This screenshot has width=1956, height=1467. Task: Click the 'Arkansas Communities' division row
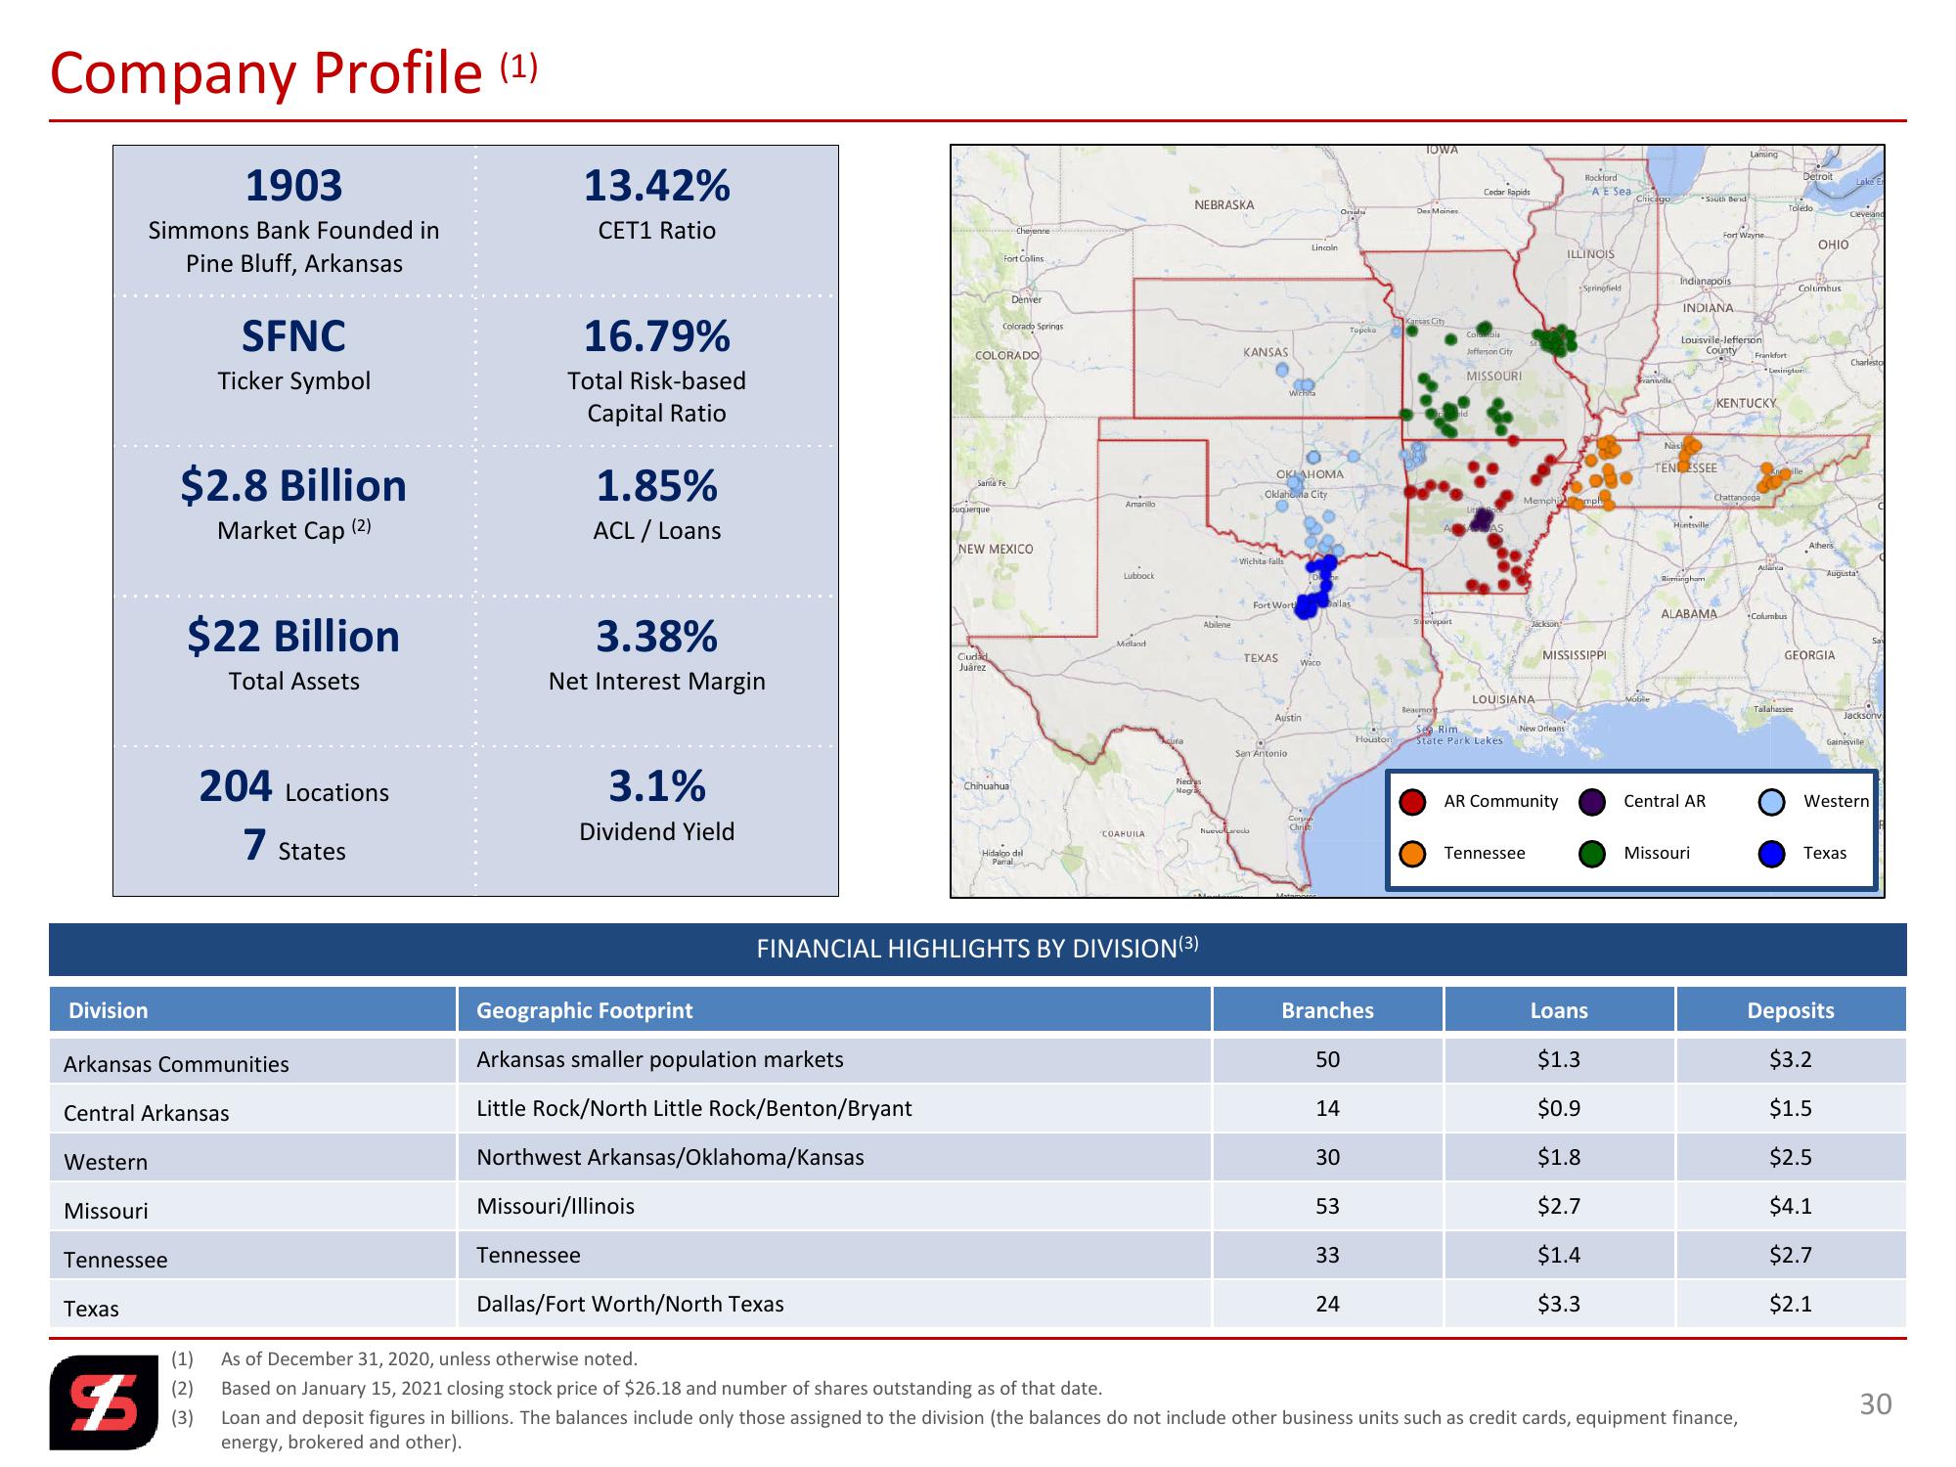978,1060
